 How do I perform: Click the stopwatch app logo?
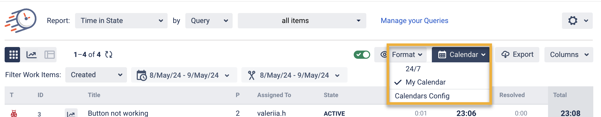pyautogui.click(x=21, y=20)
